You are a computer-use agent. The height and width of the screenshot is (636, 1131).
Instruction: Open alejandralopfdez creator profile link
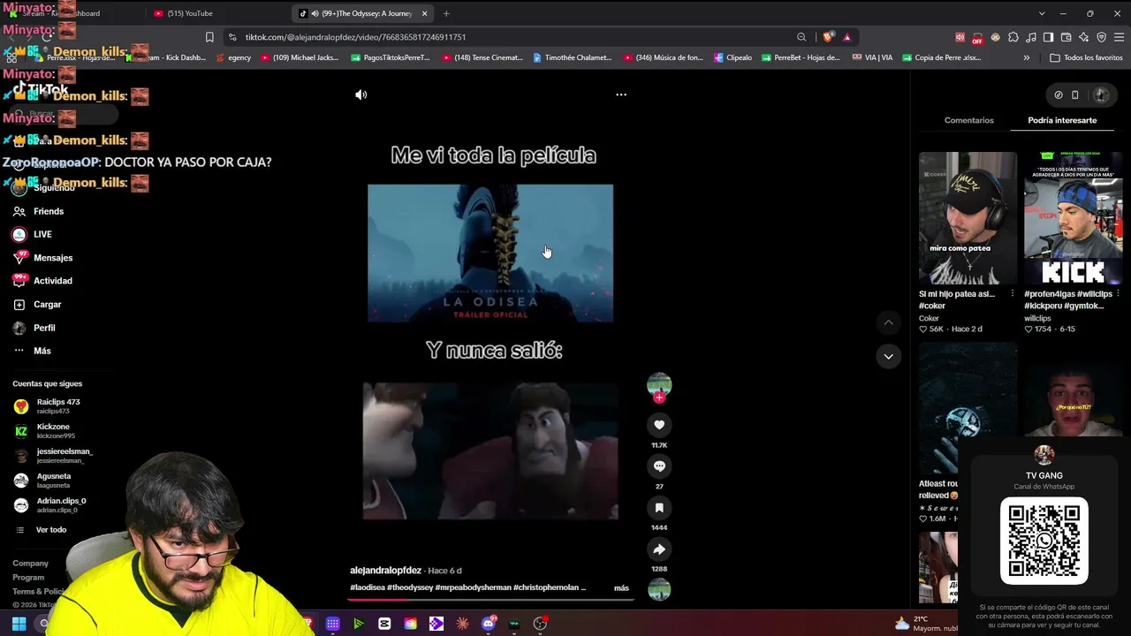[385, 571]
